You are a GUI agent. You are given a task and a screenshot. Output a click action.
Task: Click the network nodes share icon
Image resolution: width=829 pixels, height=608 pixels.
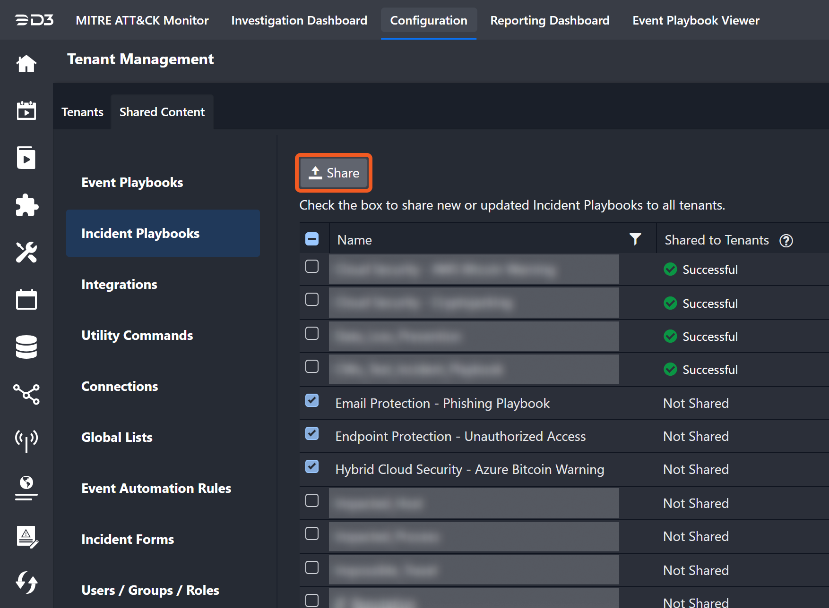[26, 394]
